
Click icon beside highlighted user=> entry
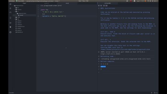click(99, 67)
